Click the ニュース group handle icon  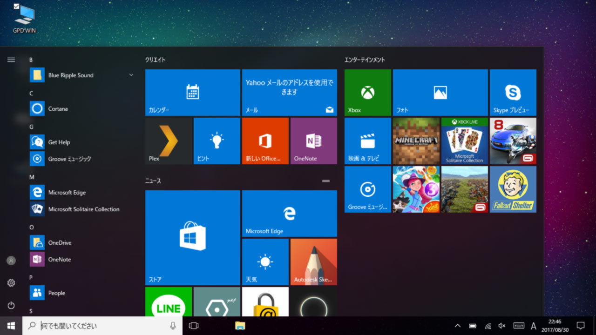[326, 181]
